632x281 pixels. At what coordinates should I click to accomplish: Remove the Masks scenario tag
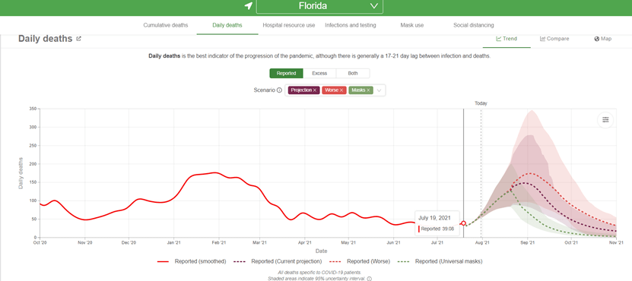coord(368,90)
